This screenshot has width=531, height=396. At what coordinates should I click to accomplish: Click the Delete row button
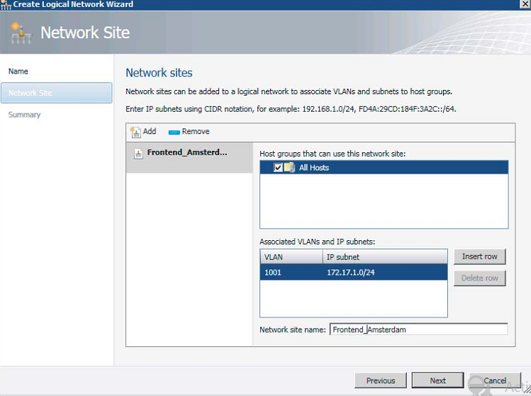click(x=479, y=278)
